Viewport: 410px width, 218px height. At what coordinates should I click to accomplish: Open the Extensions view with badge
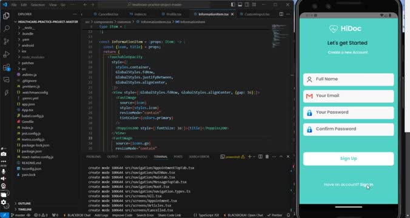tap(6, 67)
